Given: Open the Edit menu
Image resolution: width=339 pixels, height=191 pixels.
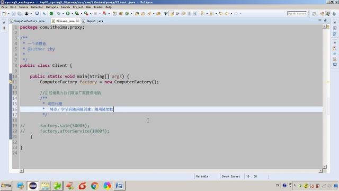Looking at the screenshot, I should pyautogui.click(x=13, y=7).
